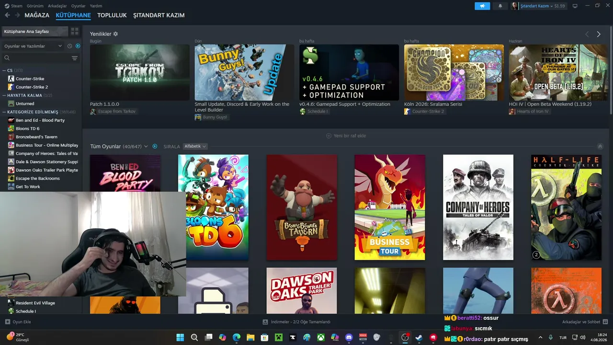The image size is (613, 345).
Task: Open Xbox app from the taskbar
Action: click(321, 337)
